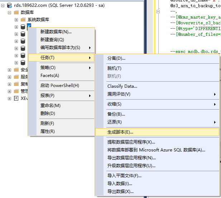Choose 脱机(T) in the task submenu

click(157, 68)
